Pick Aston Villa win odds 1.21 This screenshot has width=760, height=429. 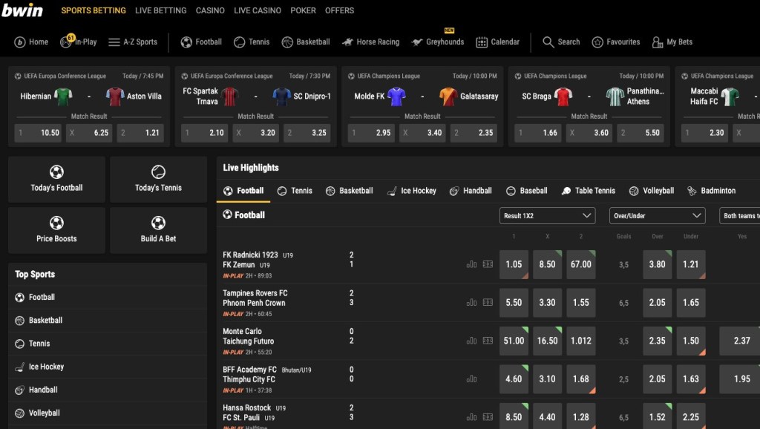tap(140, 133)
